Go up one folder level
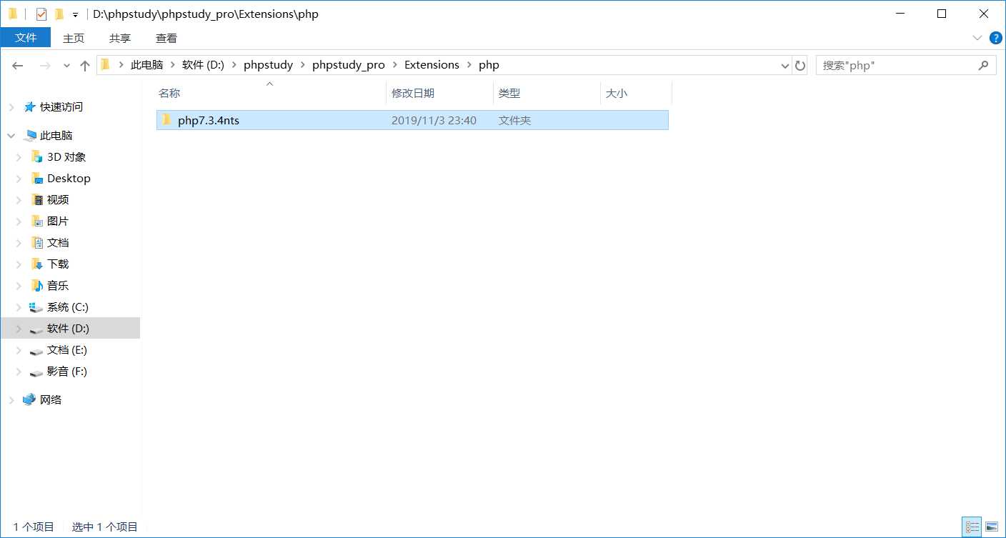The image size is (1006, 538). click(x=85, y=66)
